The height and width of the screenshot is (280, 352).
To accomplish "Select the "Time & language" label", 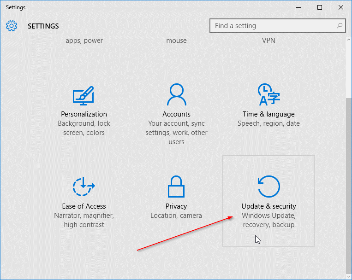I will coord(268,114).
